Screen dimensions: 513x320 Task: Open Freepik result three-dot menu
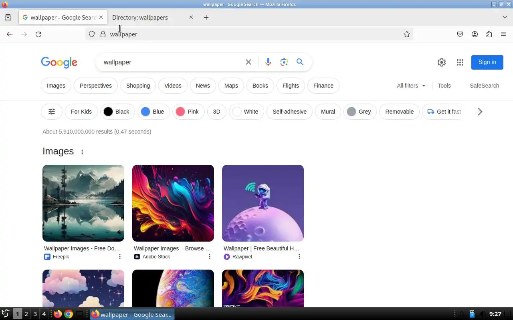click(119, 256)
